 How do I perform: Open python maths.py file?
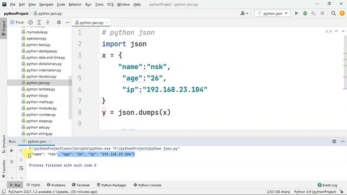(x=40, y=102)
